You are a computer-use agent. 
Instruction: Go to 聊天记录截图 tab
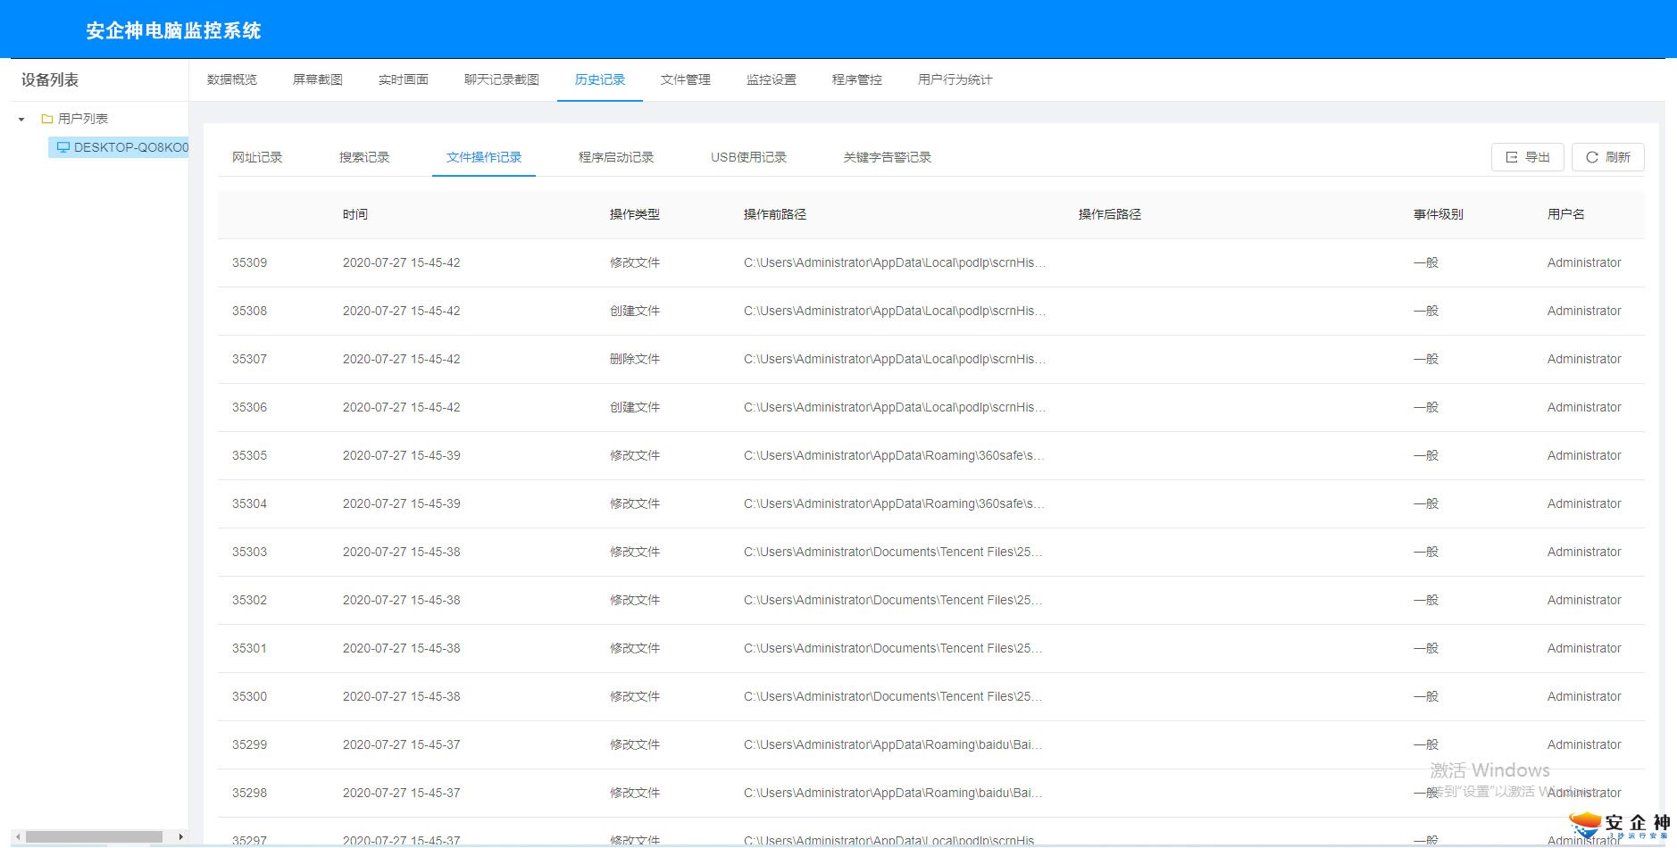pos(502,79)
